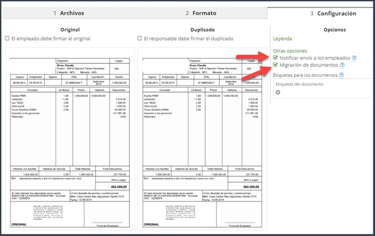Open help icon beside Etiquetas para los documentos
Image resolution: width=375 pixels, height=236 pixels.
point(342,75)
